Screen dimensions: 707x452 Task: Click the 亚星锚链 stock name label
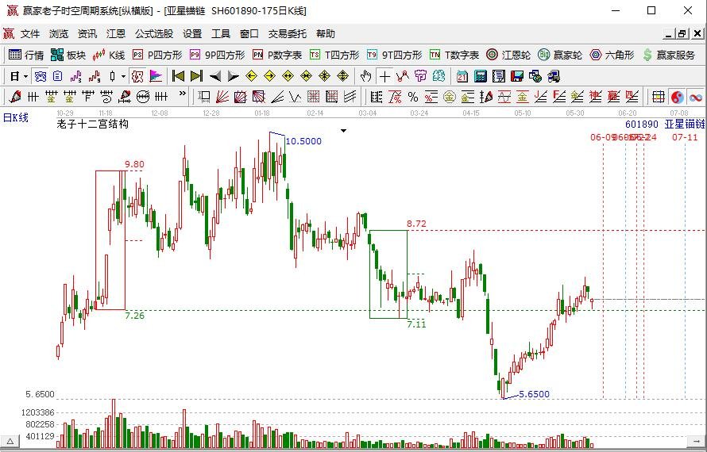pyautogui.click(x=685, y=124)
